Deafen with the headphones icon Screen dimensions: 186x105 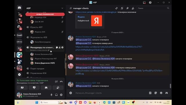pyautogui.click(x=56, y=95)
